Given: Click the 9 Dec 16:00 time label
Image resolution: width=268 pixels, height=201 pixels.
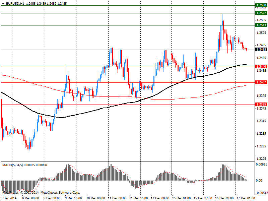Looking at the screenshot, I should click(73, 198).
